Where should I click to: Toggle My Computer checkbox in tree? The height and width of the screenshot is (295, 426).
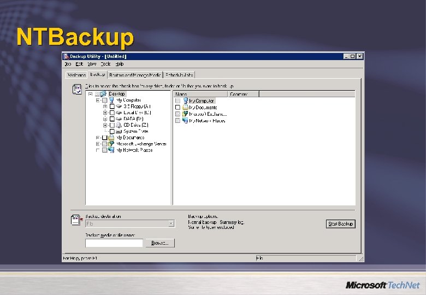[105, 100]
